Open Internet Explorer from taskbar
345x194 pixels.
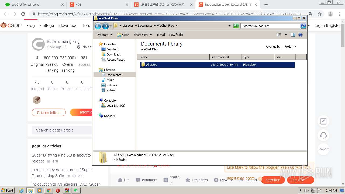coord(21,190)
